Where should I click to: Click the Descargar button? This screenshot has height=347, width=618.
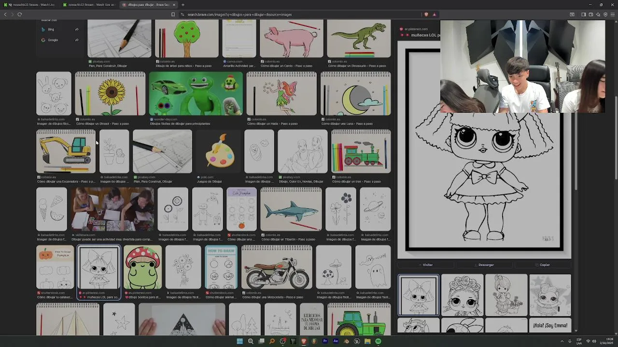(x=484, y=265)
